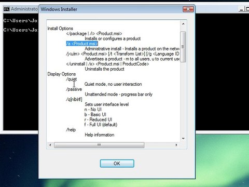Click the '/q[n|b|r|f]' option text
249x187 pixels.
point(74,99)
